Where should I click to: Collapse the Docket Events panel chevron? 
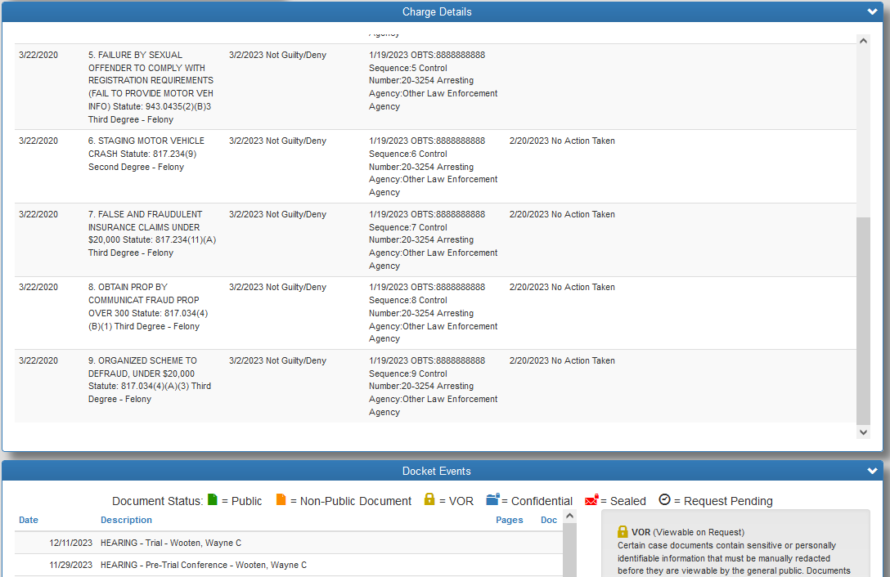pyautogui.click(x=872, y=471)
